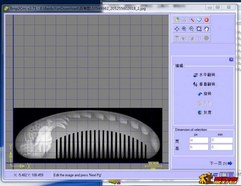Click the width mm input field
The height and width of the screenshot is (186, 241).
point(222,140)
